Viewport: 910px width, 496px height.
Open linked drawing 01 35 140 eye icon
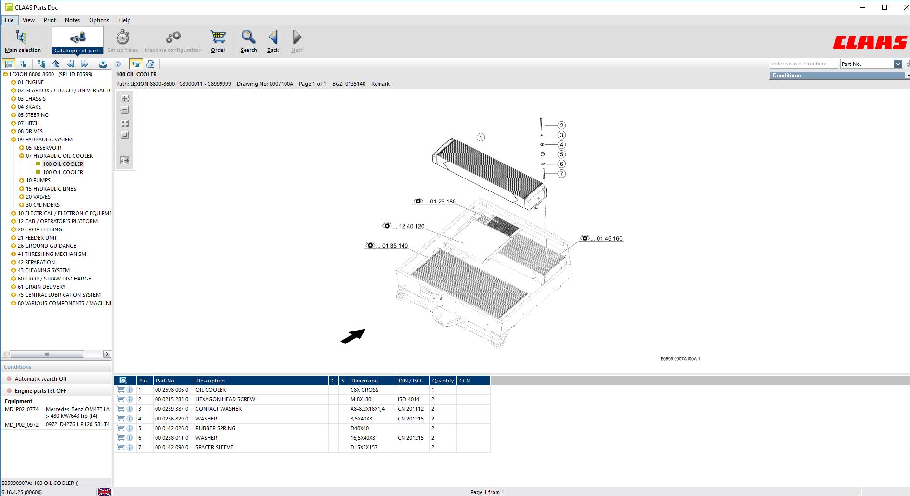[x=370, y=245]
